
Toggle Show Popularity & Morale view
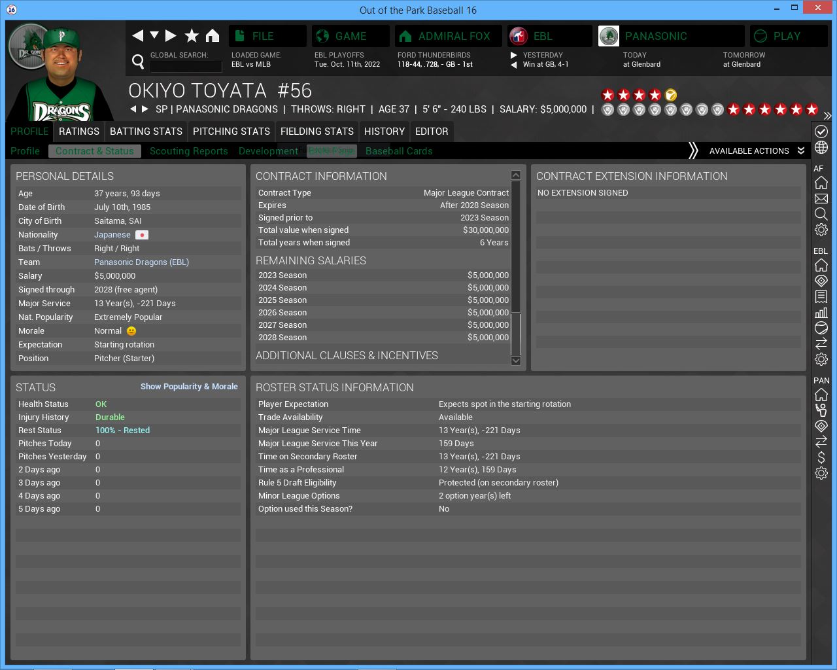click(x=189, y=387)
